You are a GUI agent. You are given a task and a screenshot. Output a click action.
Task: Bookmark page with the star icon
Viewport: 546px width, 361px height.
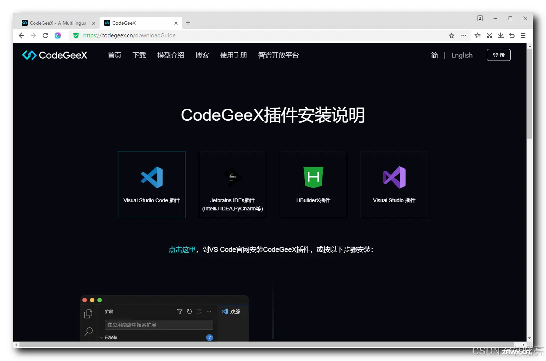coord(452,36)
